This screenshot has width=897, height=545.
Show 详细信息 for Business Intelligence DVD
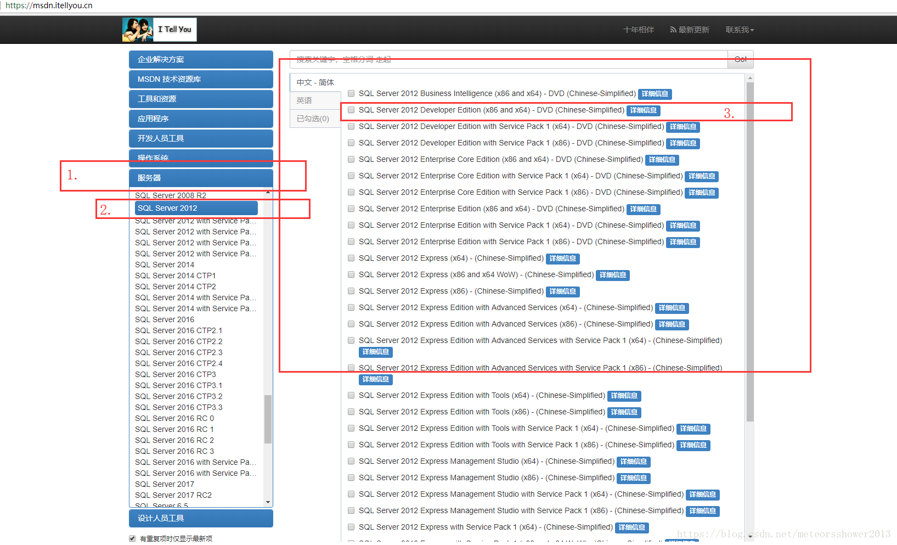point(655,94)
